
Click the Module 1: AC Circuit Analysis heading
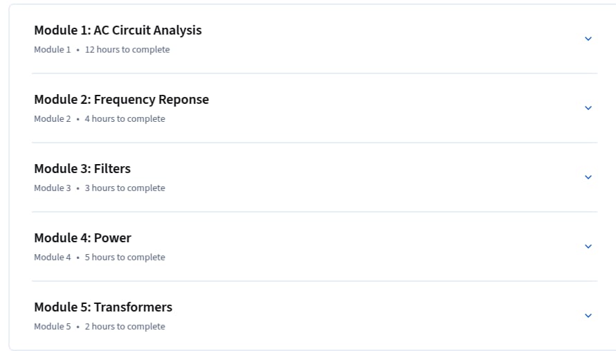tap(118, 30)
